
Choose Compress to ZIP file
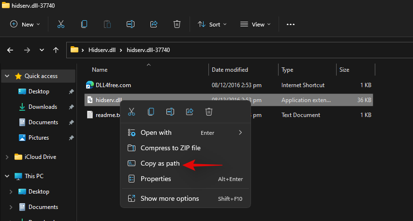(x=170, y=148)
